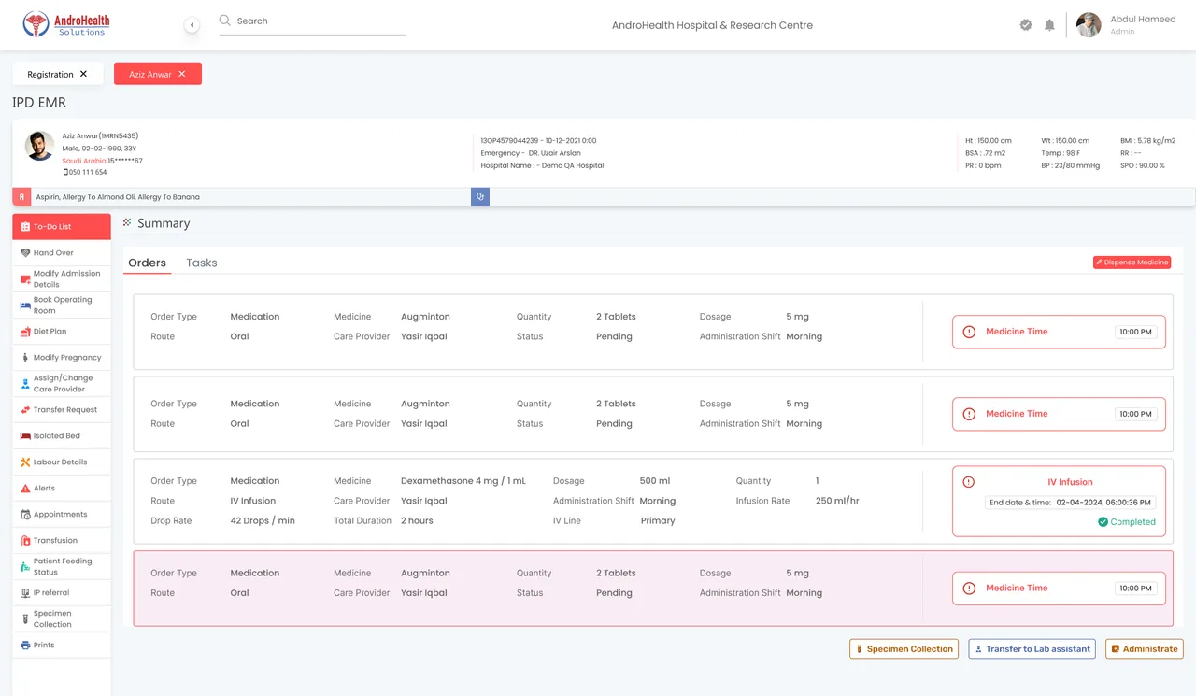Click the green Completed check icon
The image size is (1196, 696).
(x=1103, y=522)
